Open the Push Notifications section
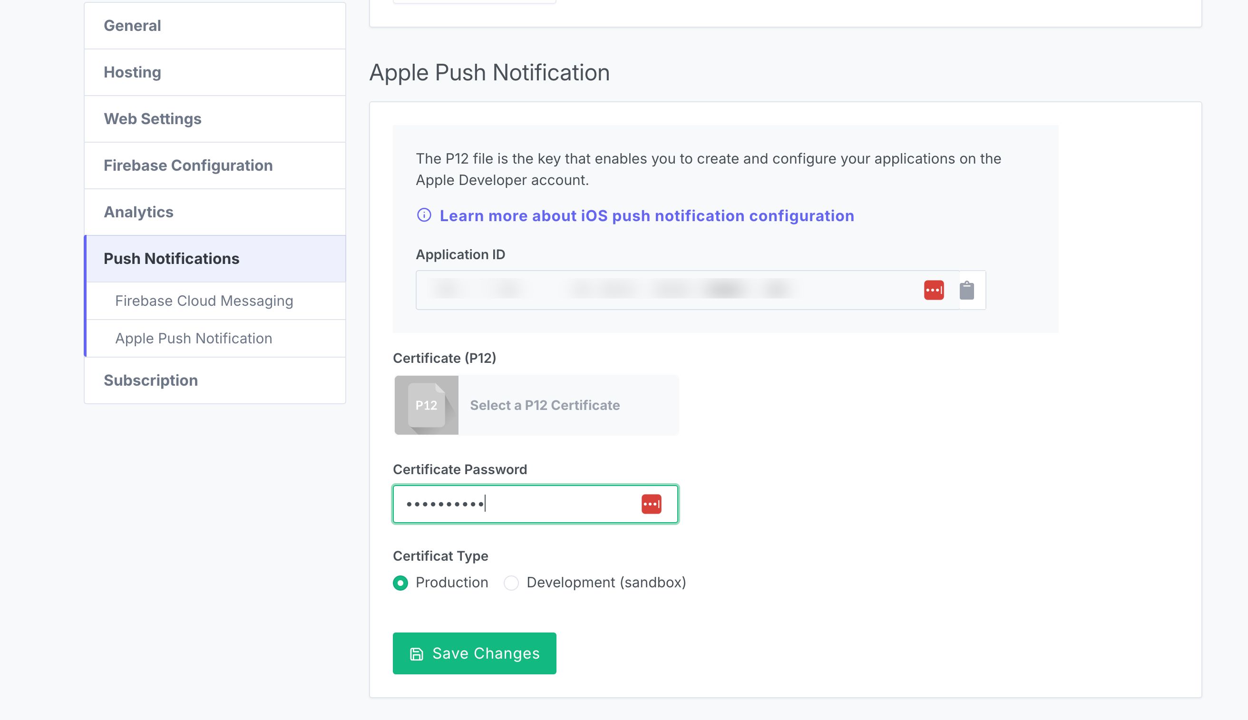 click(x=171, y=258)
